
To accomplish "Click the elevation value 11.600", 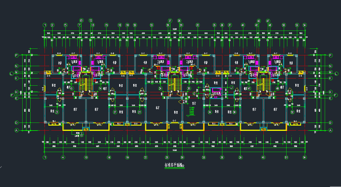I will pos(192,108).
